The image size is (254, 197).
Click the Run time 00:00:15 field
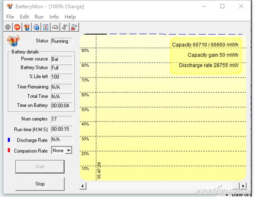point(61,129)
